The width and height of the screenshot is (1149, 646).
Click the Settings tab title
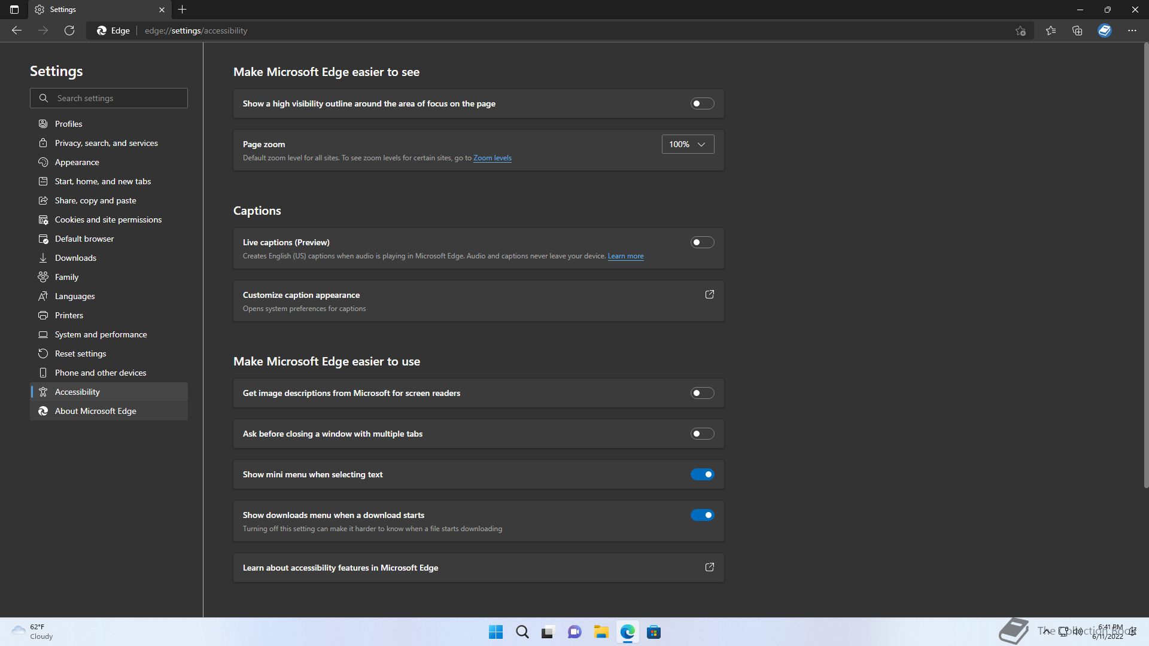point(63,10)
